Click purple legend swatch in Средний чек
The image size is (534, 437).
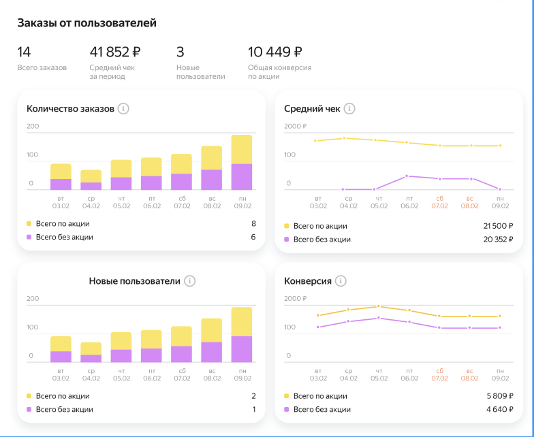click(x=286, y=239)
